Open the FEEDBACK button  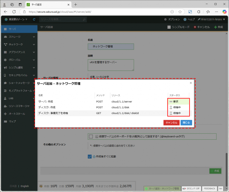click(x=209, y=189)
